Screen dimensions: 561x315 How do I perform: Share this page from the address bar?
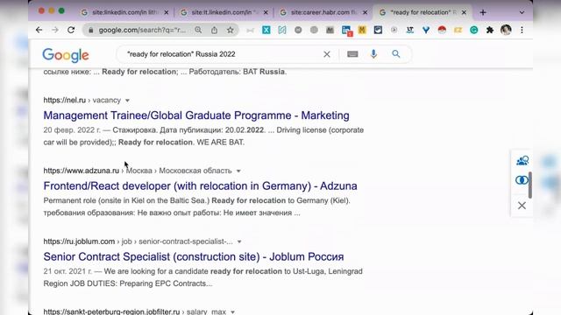click(x=214, y=30)
